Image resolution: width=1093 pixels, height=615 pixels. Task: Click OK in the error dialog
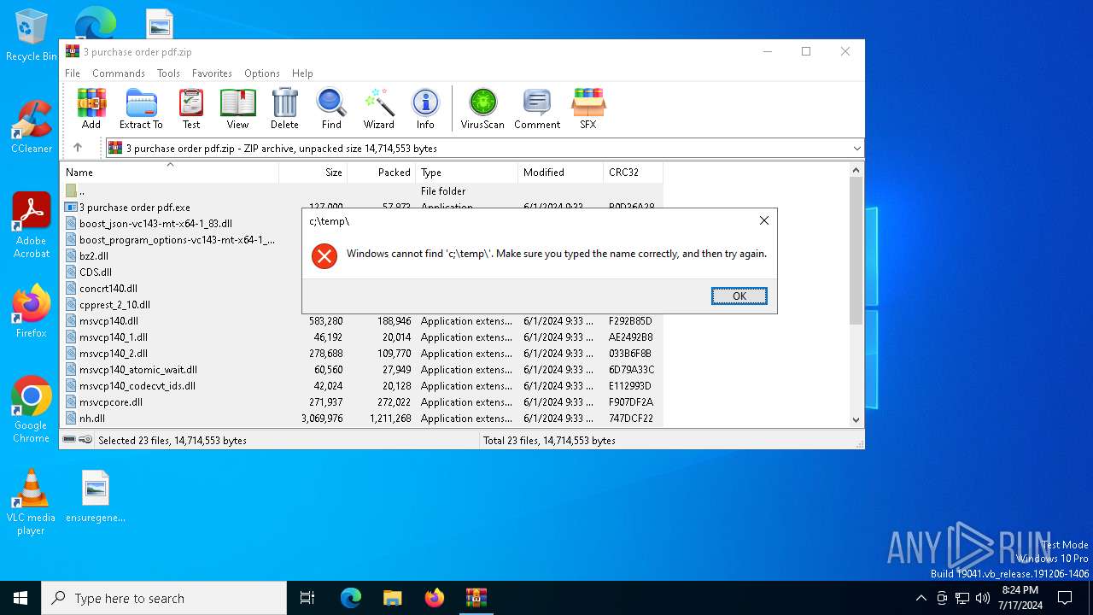(x=739, y=296)
